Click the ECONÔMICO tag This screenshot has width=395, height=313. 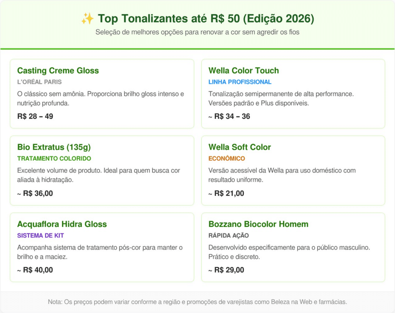(226, 158)
